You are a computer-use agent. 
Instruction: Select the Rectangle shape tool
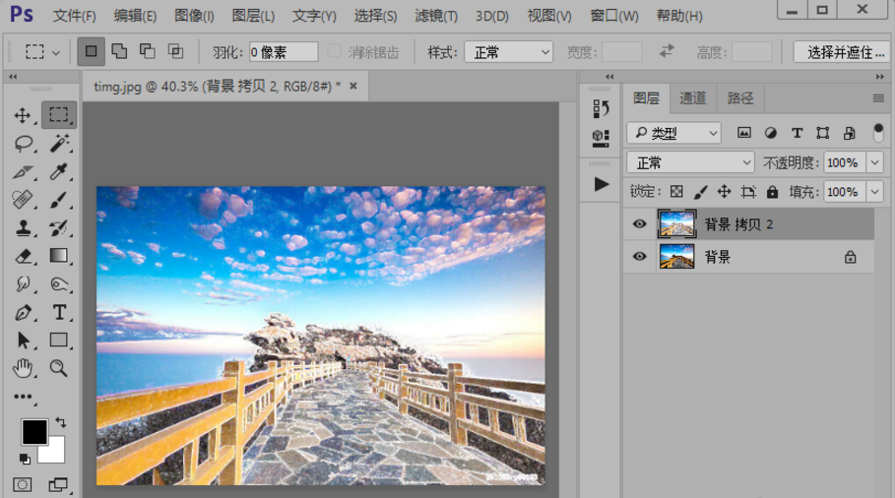[x=58, y=340]
